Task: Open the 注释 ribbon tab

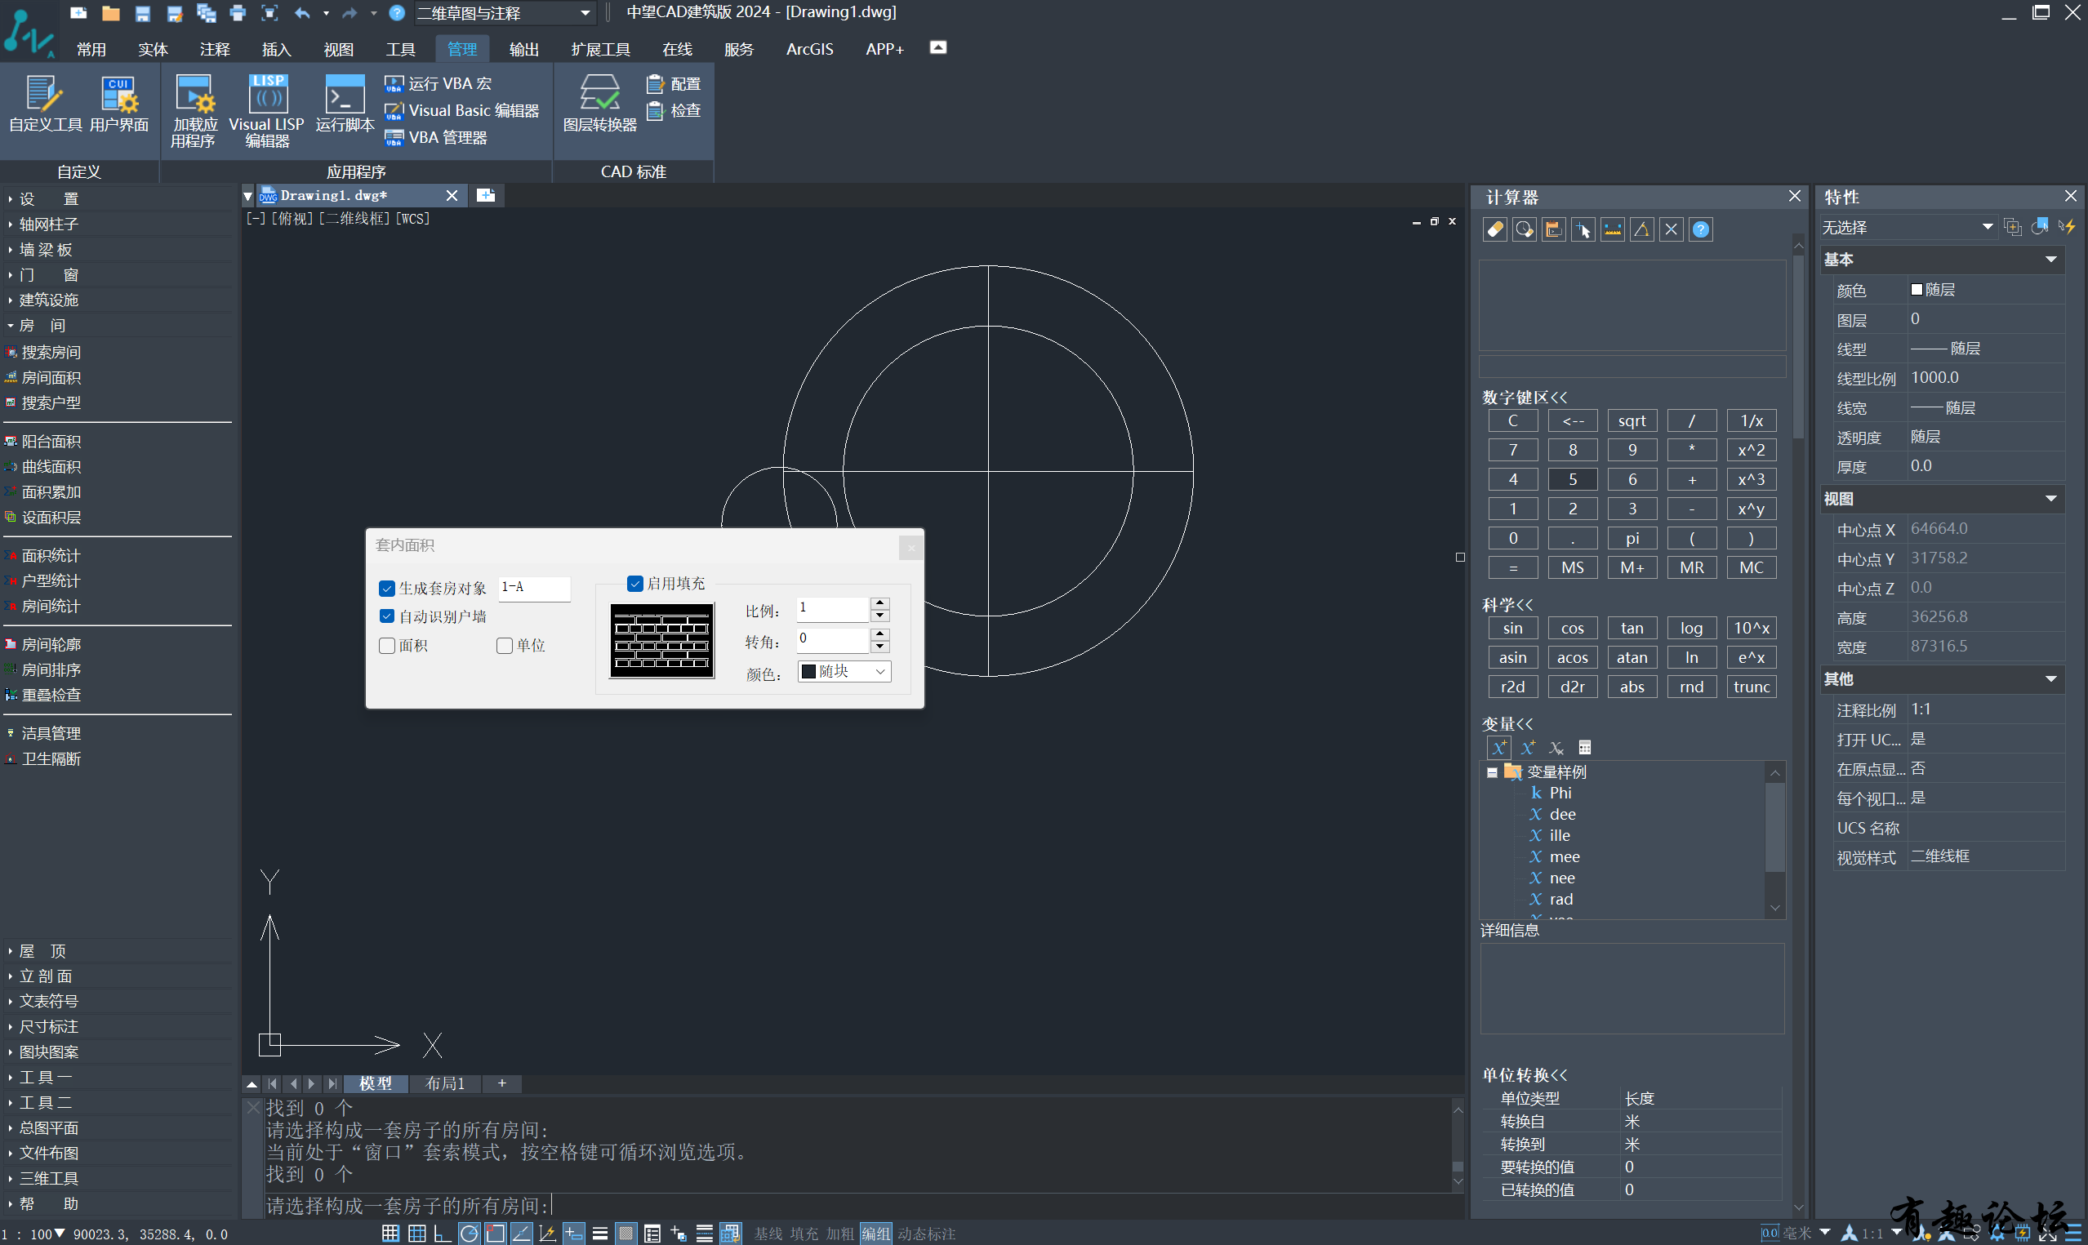Action: click(215, 50)
